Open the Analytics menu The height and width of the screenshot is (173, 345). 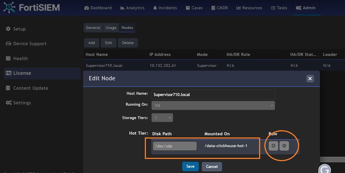pos(132,8)
